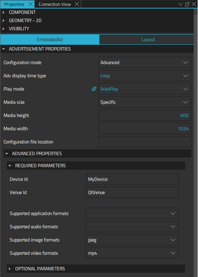This screenshot has width=198, height=277.
Task: Click the Supported audio formats label
Action: point(34,227)
